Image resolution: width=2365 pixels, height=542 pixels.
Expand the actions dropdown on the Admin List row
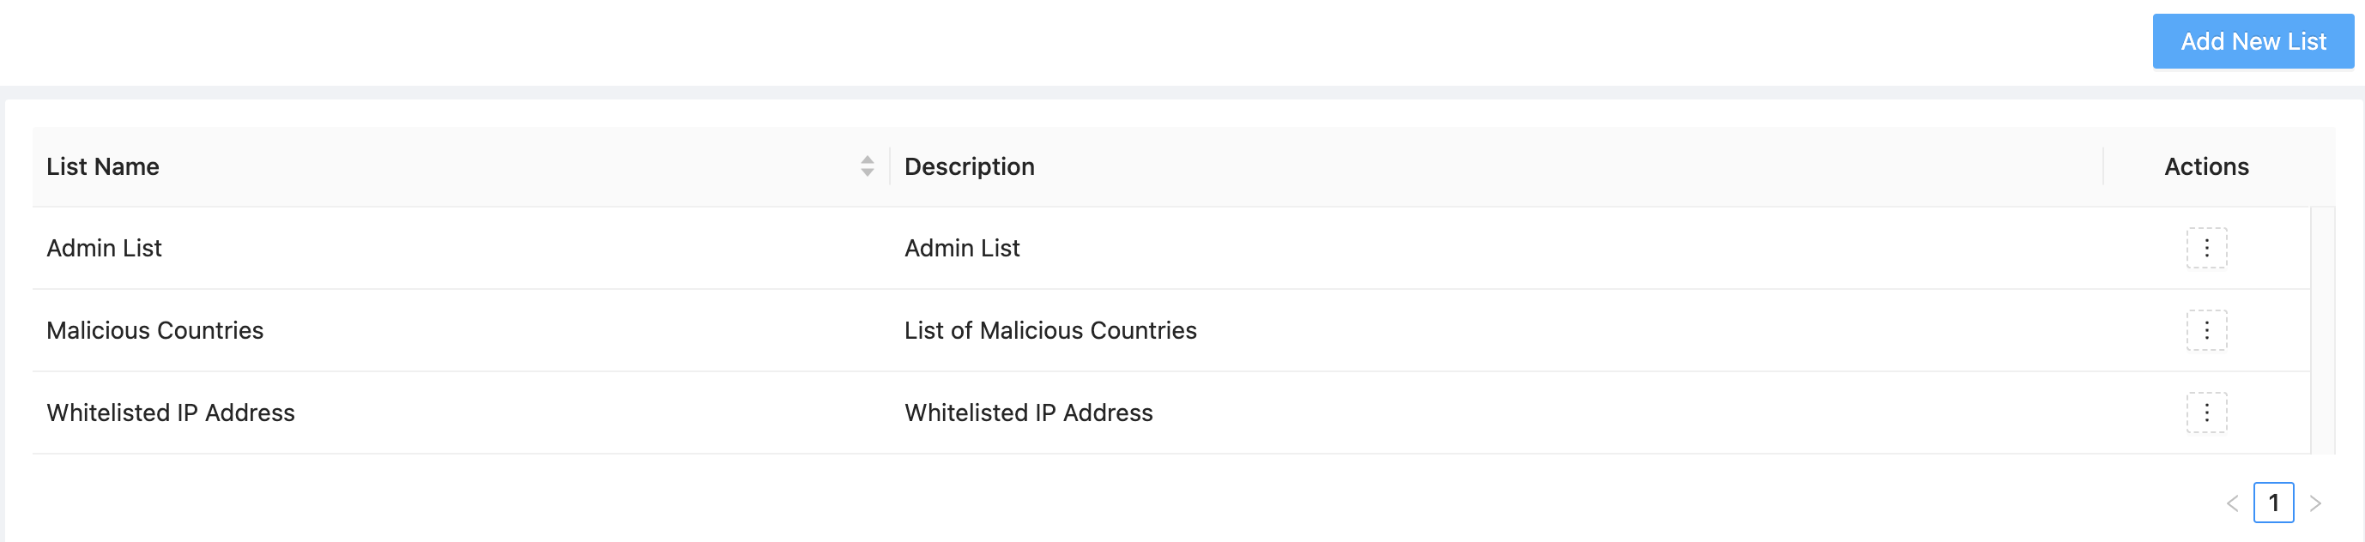2207,248
